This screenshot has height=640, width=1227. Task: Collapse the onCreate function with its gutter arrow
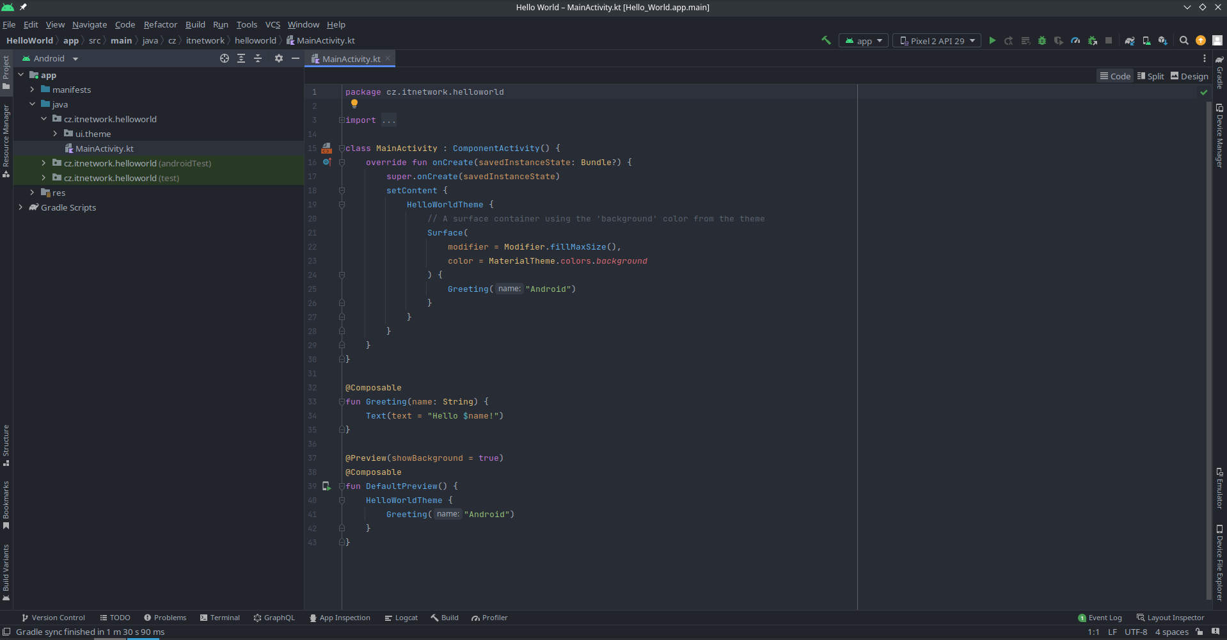click(342, 163)
